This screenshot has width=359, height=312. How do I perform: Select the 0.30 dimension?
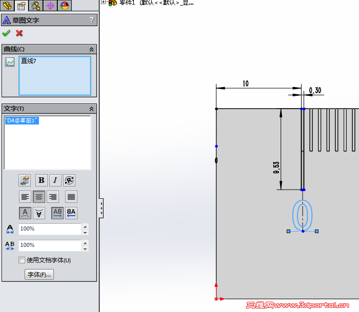coord(315,90)
